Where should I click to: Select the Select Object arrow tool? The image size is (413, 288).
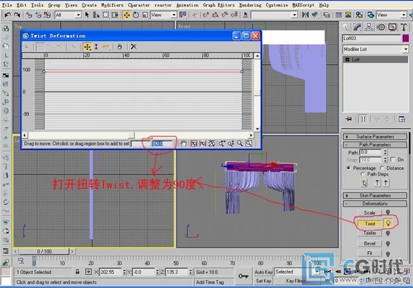click(x=87, y=15)
